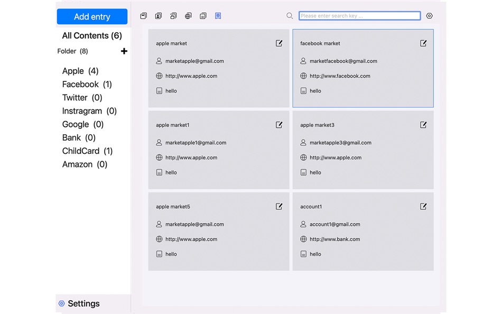Click user icon in apple market3 card
Screen dimensions: 502x314
click(x=303, y=143)
